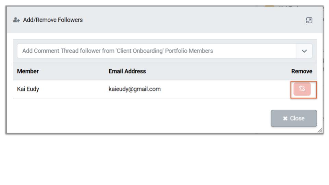This screenshot has width=329, height=185.
Task: Click the empty footer area left of Close
Action: 137,119
